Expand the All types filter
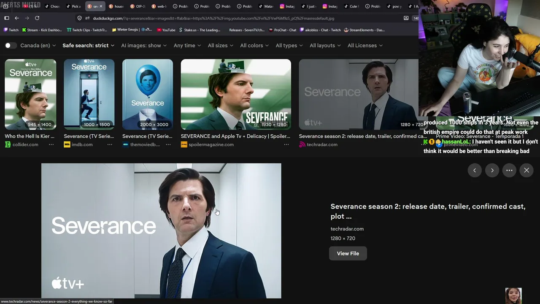The image size is (540, 304). [x=289, y=46]
